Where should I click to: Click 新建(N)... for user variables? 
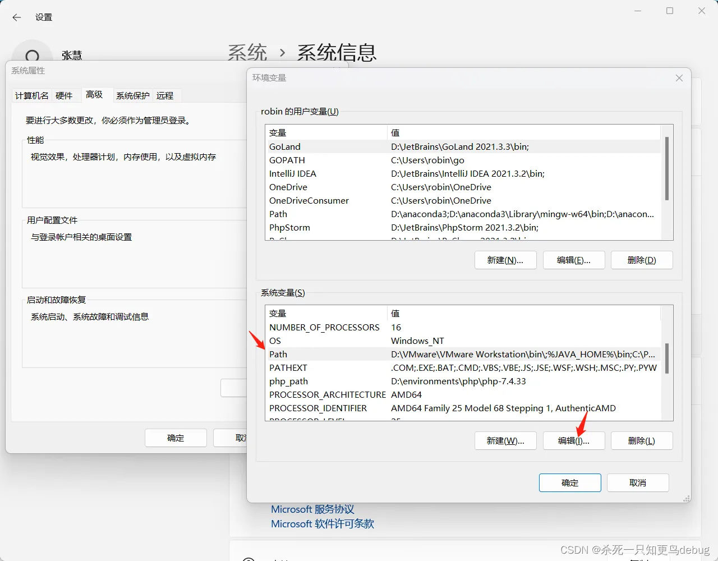(x=505, y=260)
